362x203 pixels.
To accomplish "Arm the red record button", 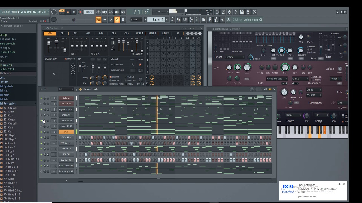I will click(80, 12).
